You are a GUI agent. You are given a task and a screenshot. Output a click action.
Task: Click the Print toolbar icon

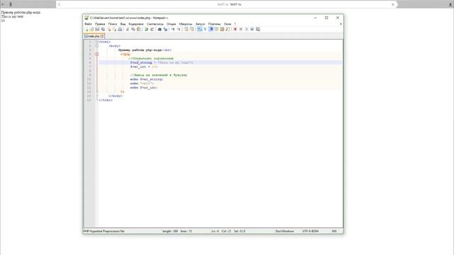(120, 29)
